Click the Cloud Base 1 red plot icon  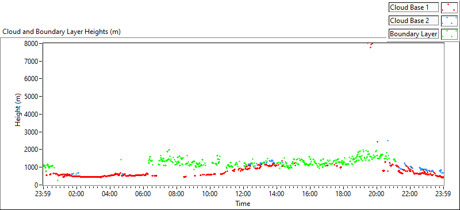(449, 7)
